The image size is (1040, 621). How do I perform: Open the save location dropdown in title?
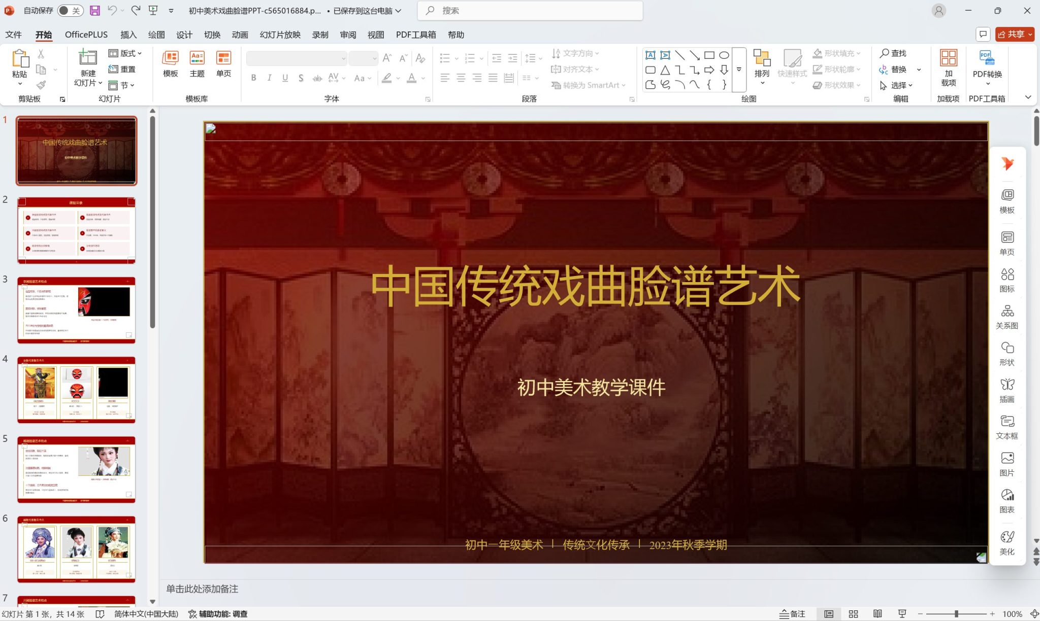[x=399, y=11]
